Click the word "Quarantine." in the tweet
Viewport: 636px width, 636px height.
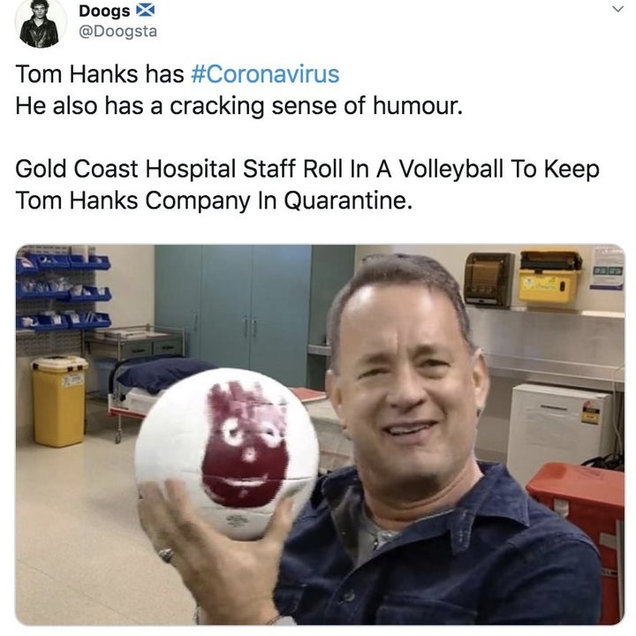(x=348, y=201)
